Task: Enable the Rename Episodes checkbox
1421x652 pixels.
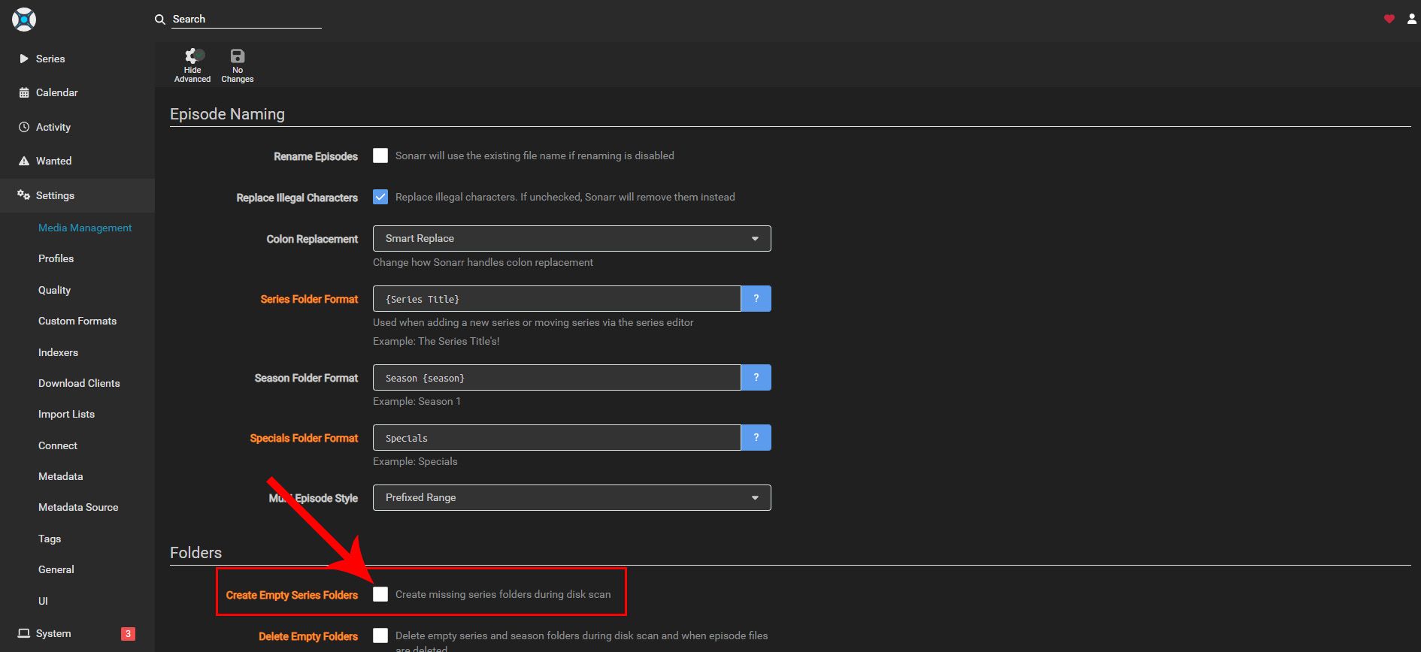Action: coord(380,155)
